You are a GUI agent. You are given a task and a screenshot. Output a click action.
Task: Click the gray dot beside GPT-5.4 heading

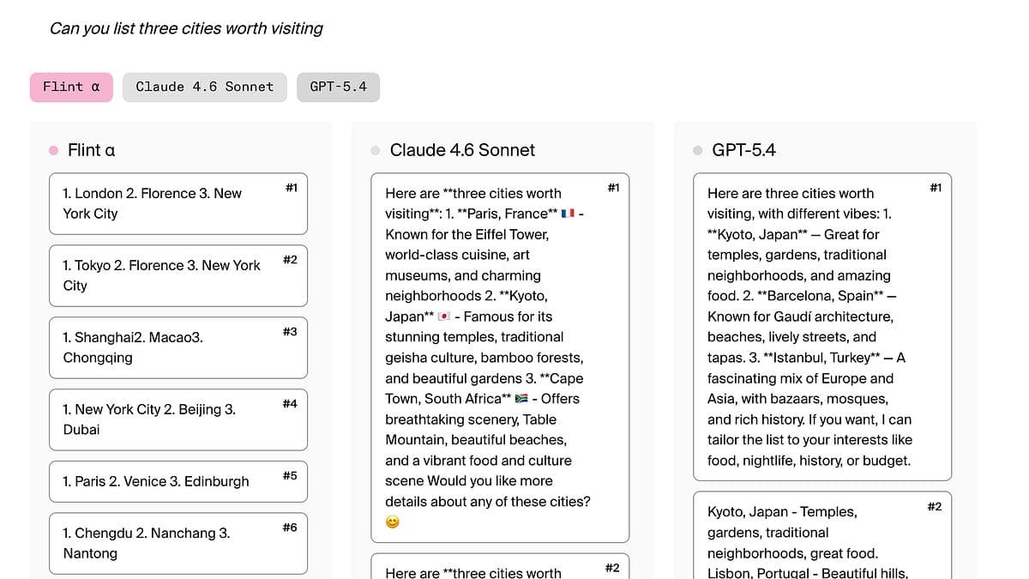pos(698,150)
